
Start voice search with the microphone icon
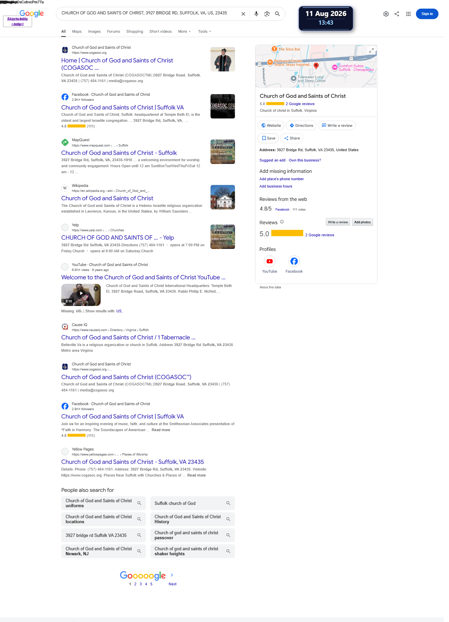[x=256, y=14]
